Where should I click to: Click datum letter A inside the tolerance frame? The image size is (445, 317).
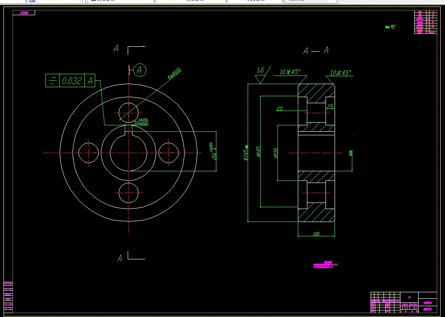tap(90, 81)
